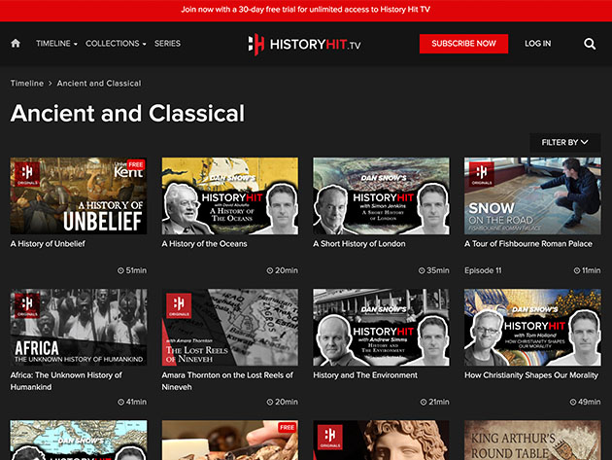Open the search magnifier icon

pos(590,44)
